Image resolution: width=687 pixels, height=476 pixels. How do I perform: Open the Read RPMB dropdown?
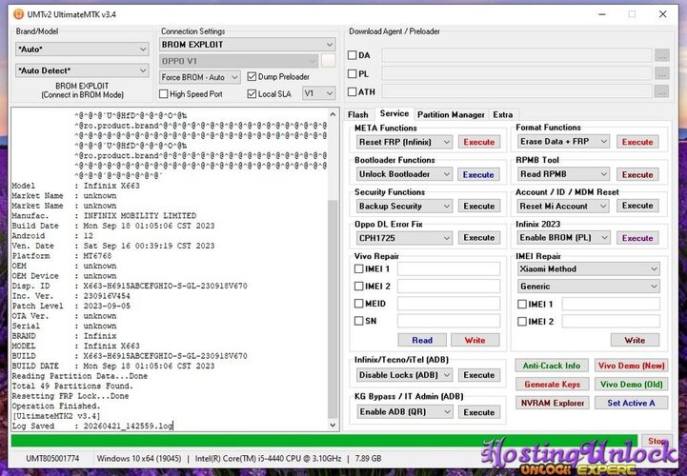pyautogui.click(x=563, y=174)
